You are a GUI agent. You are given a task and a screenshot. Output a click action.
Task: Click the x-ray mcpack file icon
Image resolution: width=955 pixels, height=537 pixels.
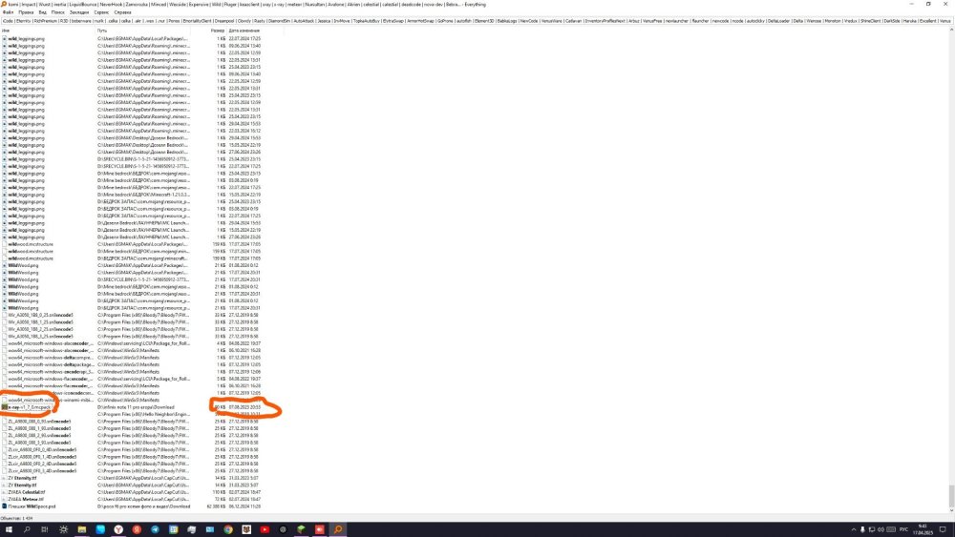(x=4, y=407)
